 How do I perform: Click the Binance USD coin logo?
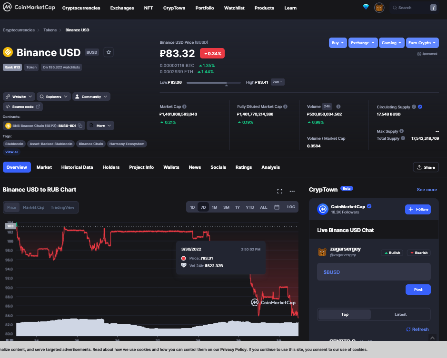coord(8,52)
